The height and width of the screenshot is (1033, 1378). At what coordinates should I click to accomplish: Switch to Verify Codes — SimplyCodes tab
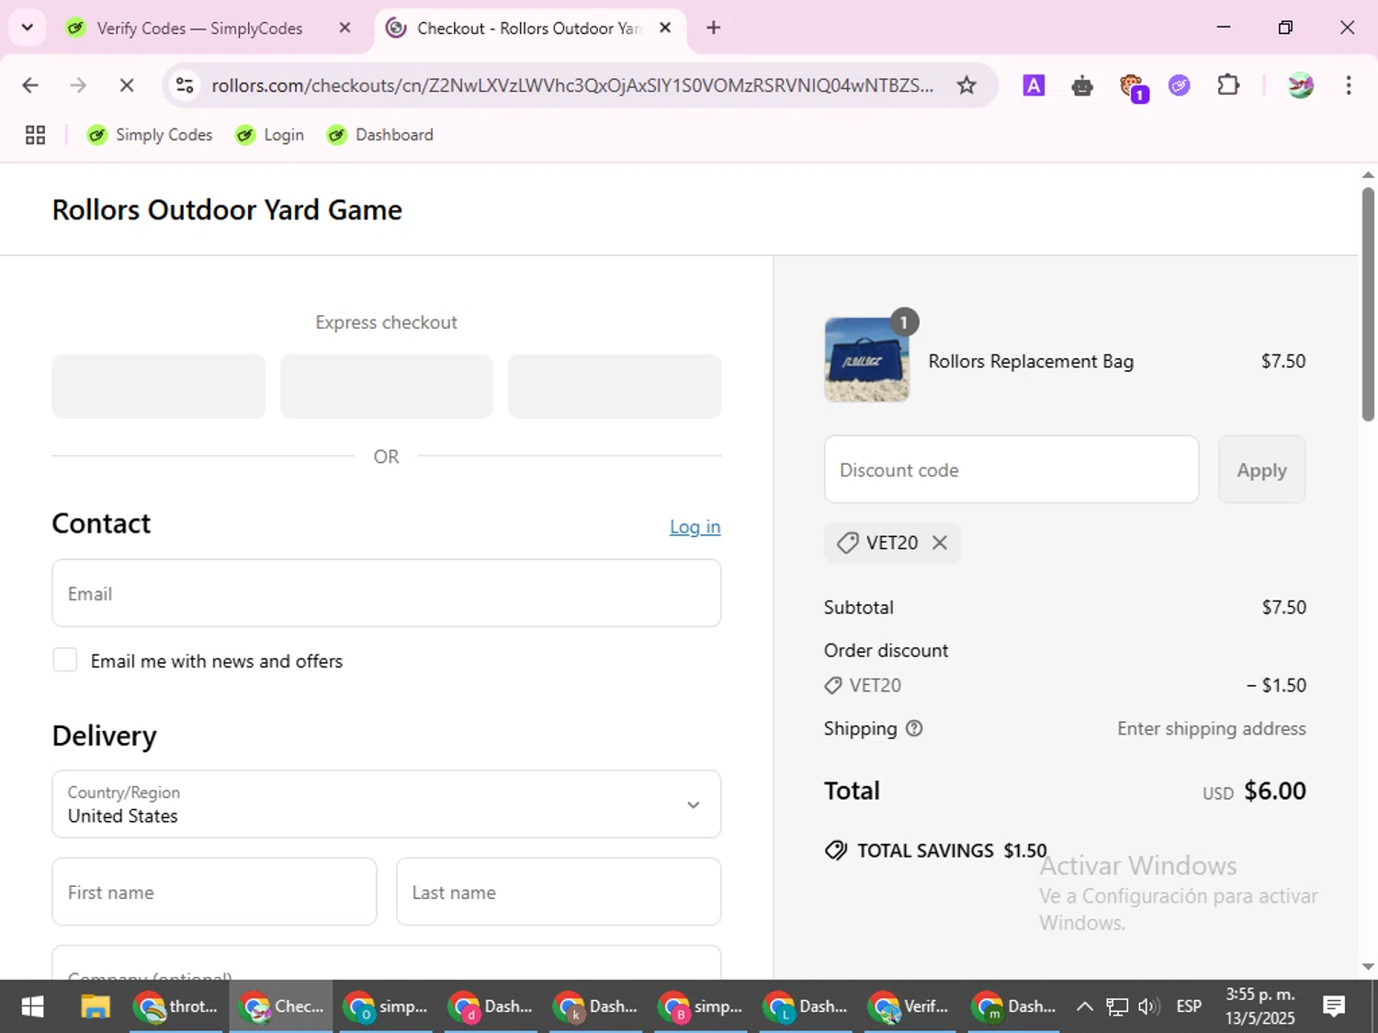pos(198,28)
